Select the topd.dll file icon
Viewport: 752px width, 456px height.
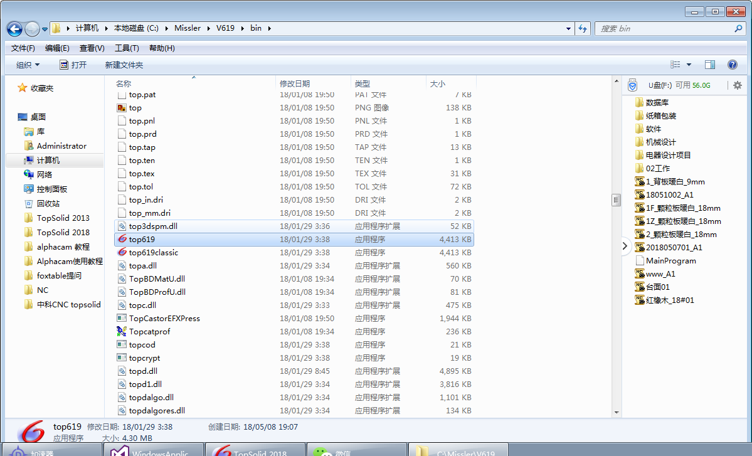coord(122,371)
